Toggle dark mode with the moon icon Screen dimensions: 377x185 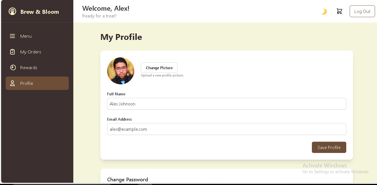coord(324,12)
